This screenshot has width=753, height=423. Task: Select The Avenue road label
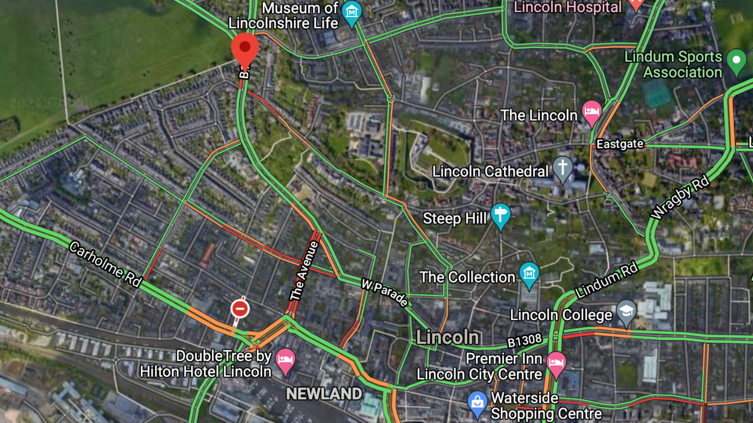coord(304,271)
